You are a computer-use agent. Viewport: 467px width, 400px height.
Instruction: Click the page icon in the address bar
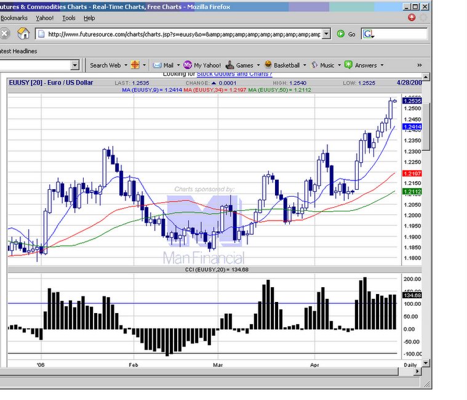[41, 34]
